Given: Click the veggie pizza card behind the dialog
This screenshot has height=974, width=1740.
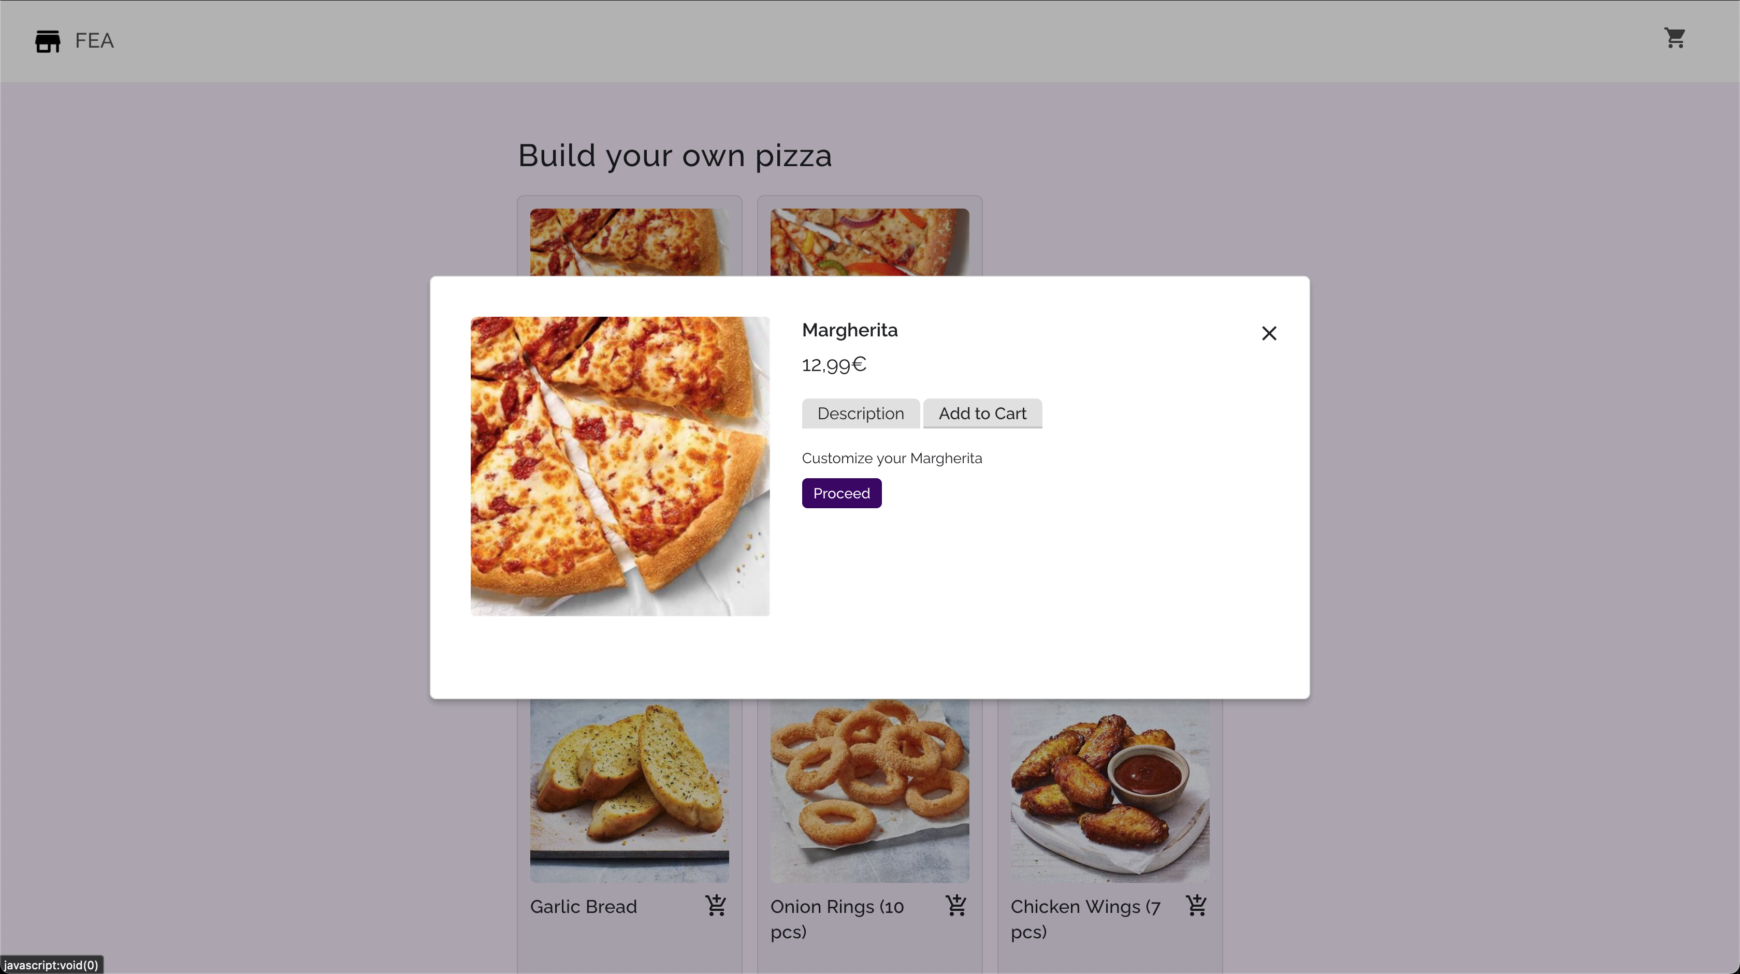Looking at the screenshot, I should 869,242.
